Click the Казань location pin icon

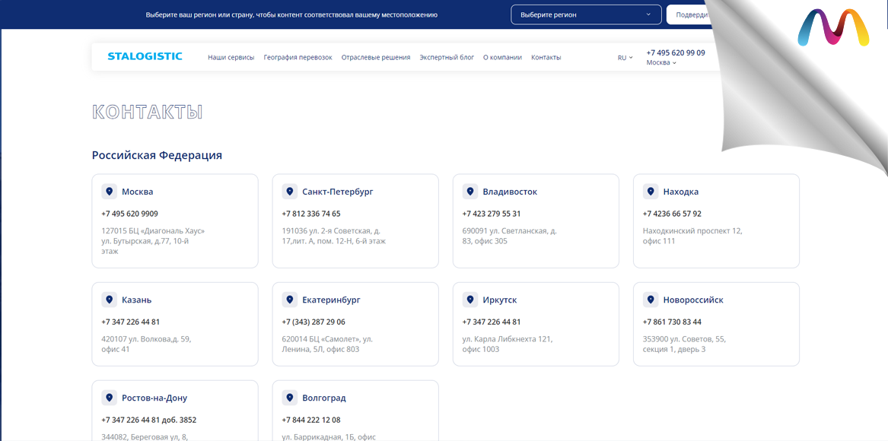[110, 300]
